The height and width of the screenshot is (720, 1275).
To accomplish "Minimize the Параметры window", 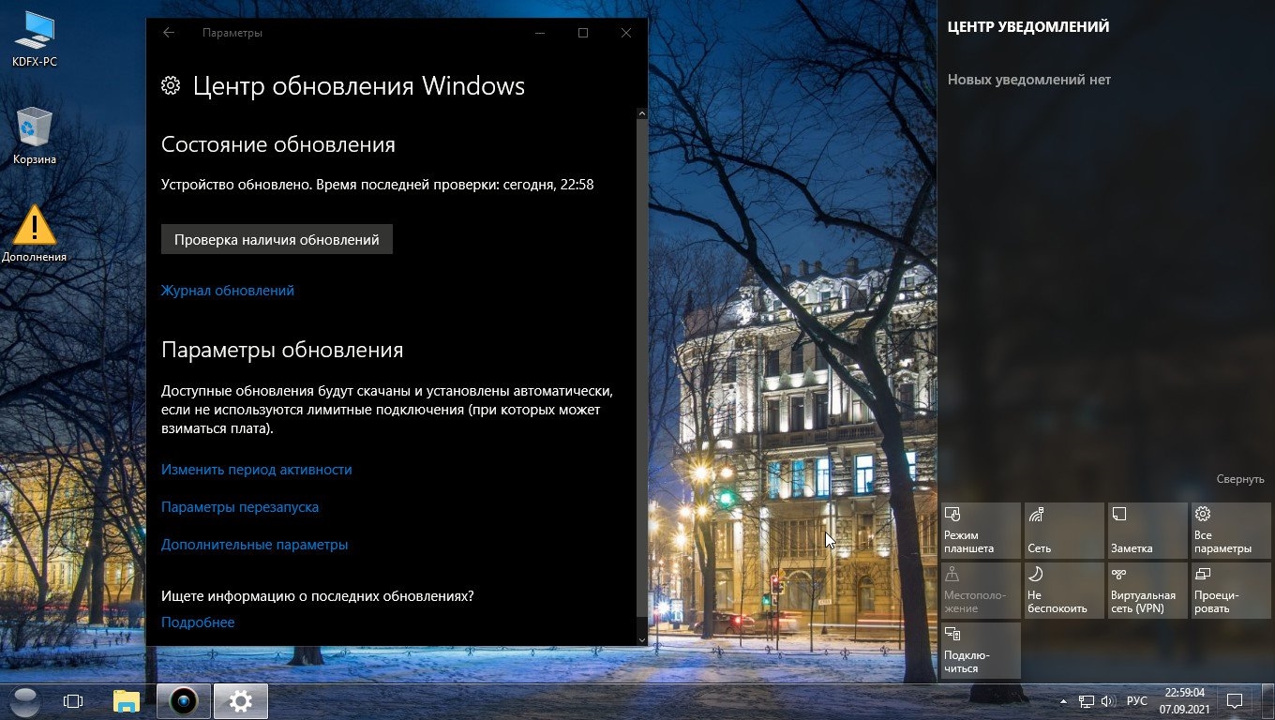I will [x=540, y=33].
